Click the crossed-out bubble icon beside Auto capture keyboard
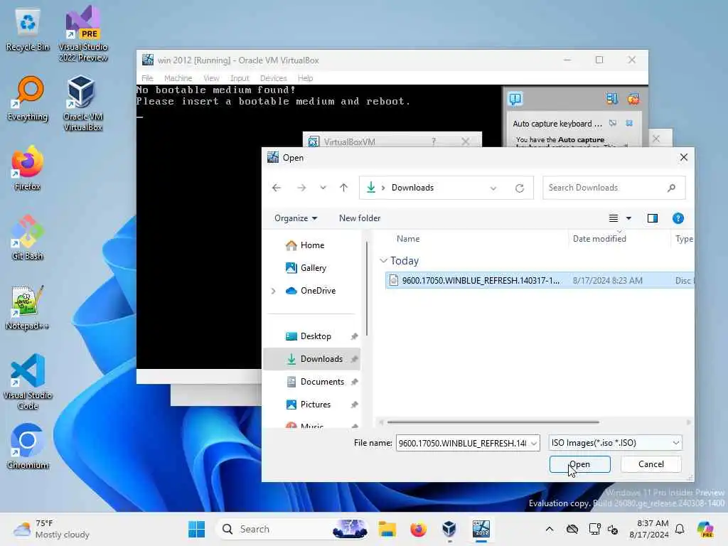This screenshot has height=546, width=728. 613,123
